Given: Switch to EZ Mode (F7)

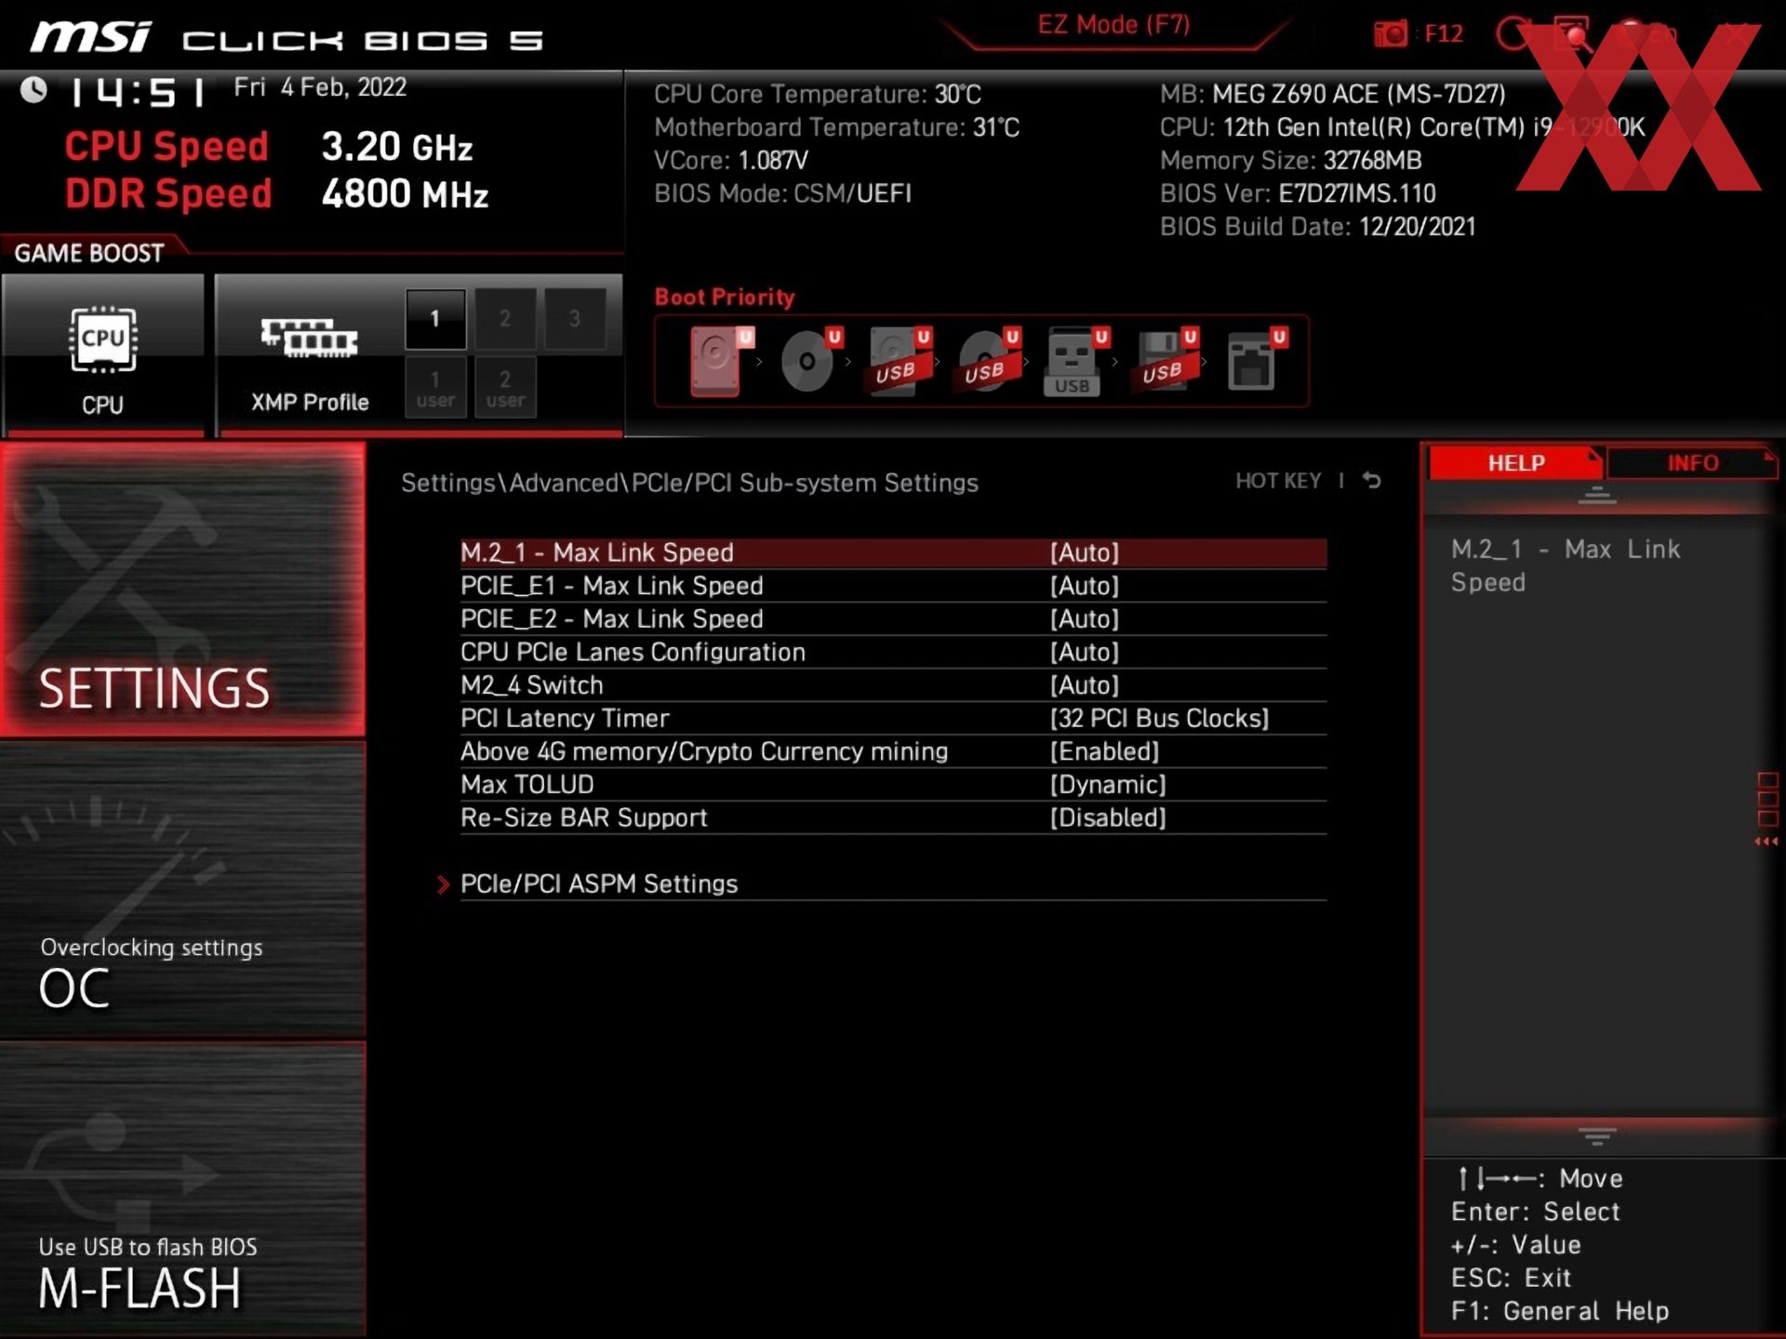Looking at the screenshot, I should coord(1113,25).
